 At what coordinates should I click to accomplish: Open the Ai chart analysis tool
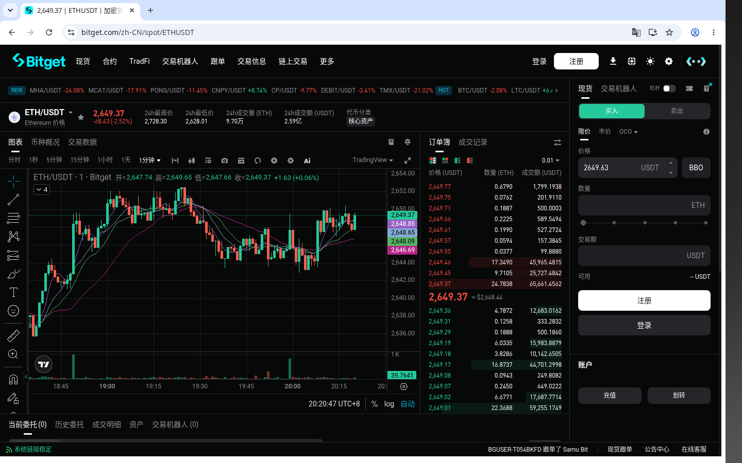click(307, 161)
